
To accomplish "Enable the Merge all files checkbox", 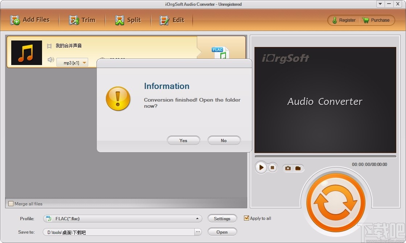I will coord(11,204).
